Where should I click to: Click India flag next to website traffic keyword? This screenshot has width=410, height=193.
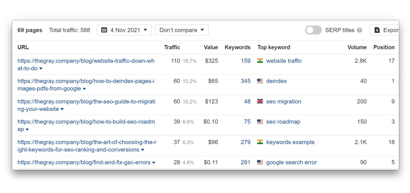pos(260,61)
